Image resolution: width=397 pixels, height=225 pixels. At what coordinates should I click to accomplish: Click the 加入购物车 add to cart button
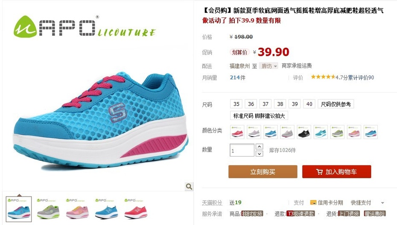[x=337, y=172]
